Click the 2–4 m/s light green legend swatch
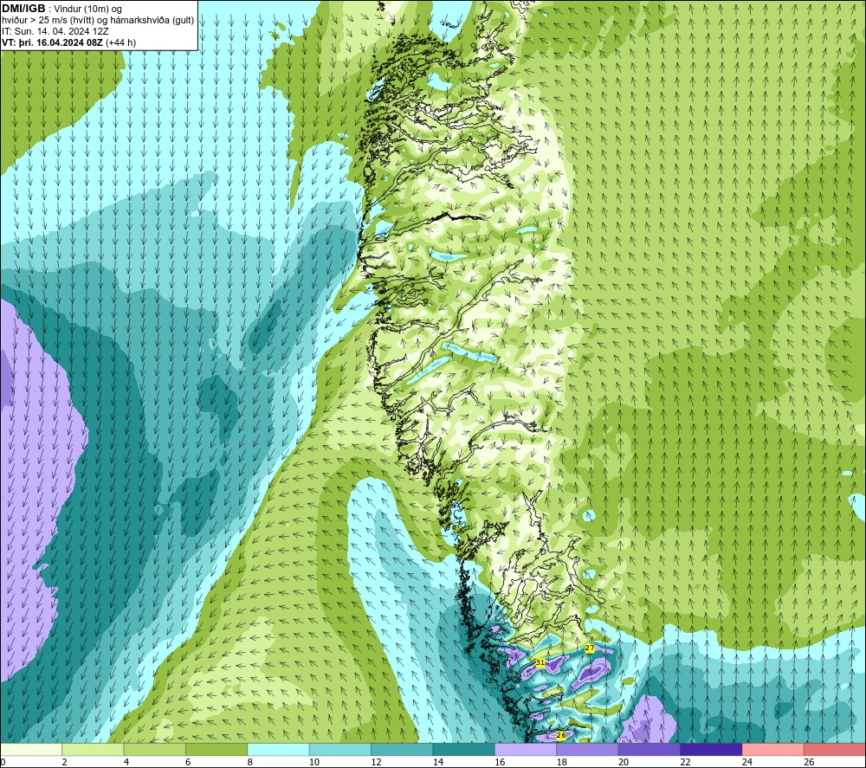This screenshot has width=866, height=768. 93,749
